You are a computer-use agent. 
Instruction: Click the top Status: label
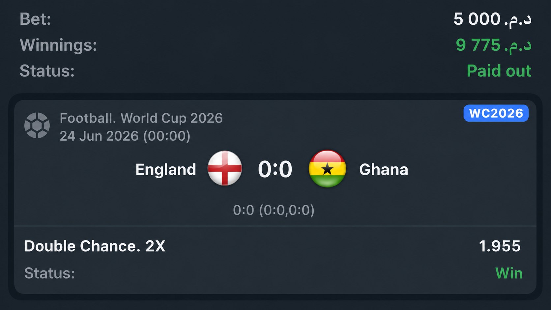[x=47, y=71]
